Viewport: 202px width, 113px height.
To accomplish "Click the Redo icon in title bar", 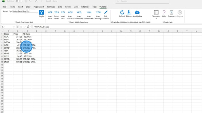I will [x=36, y=1].
